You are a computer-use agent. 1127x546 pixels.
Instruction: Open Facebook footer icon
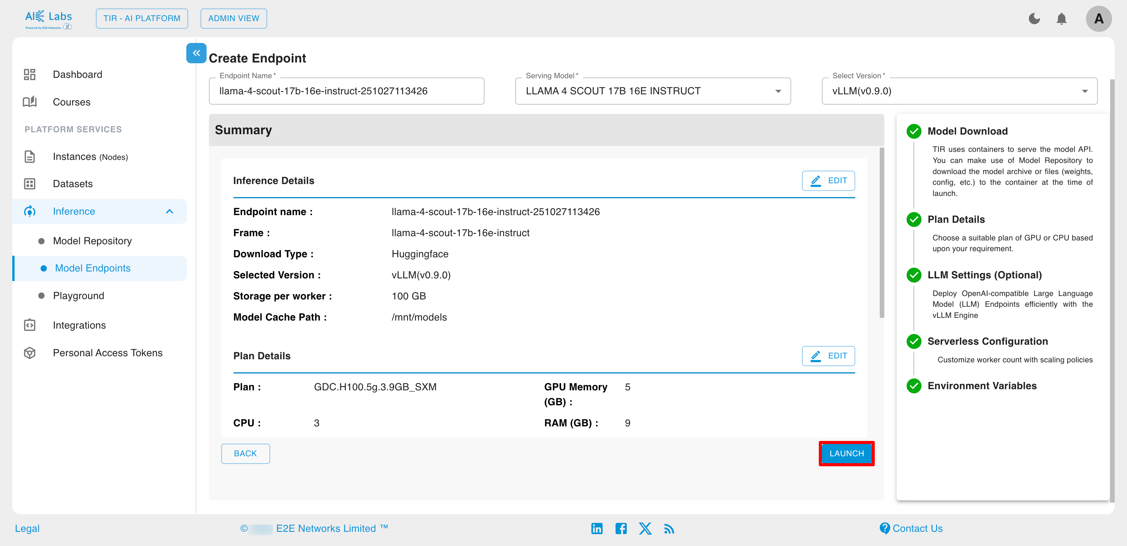pyautogui.click(x=621, y=528)
